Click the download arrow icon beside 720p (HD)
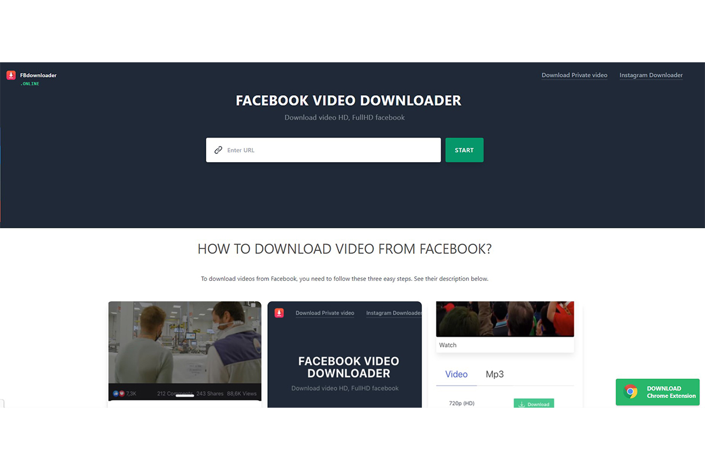This screenshot has height=470, width=705. click(x=522, y=404)
